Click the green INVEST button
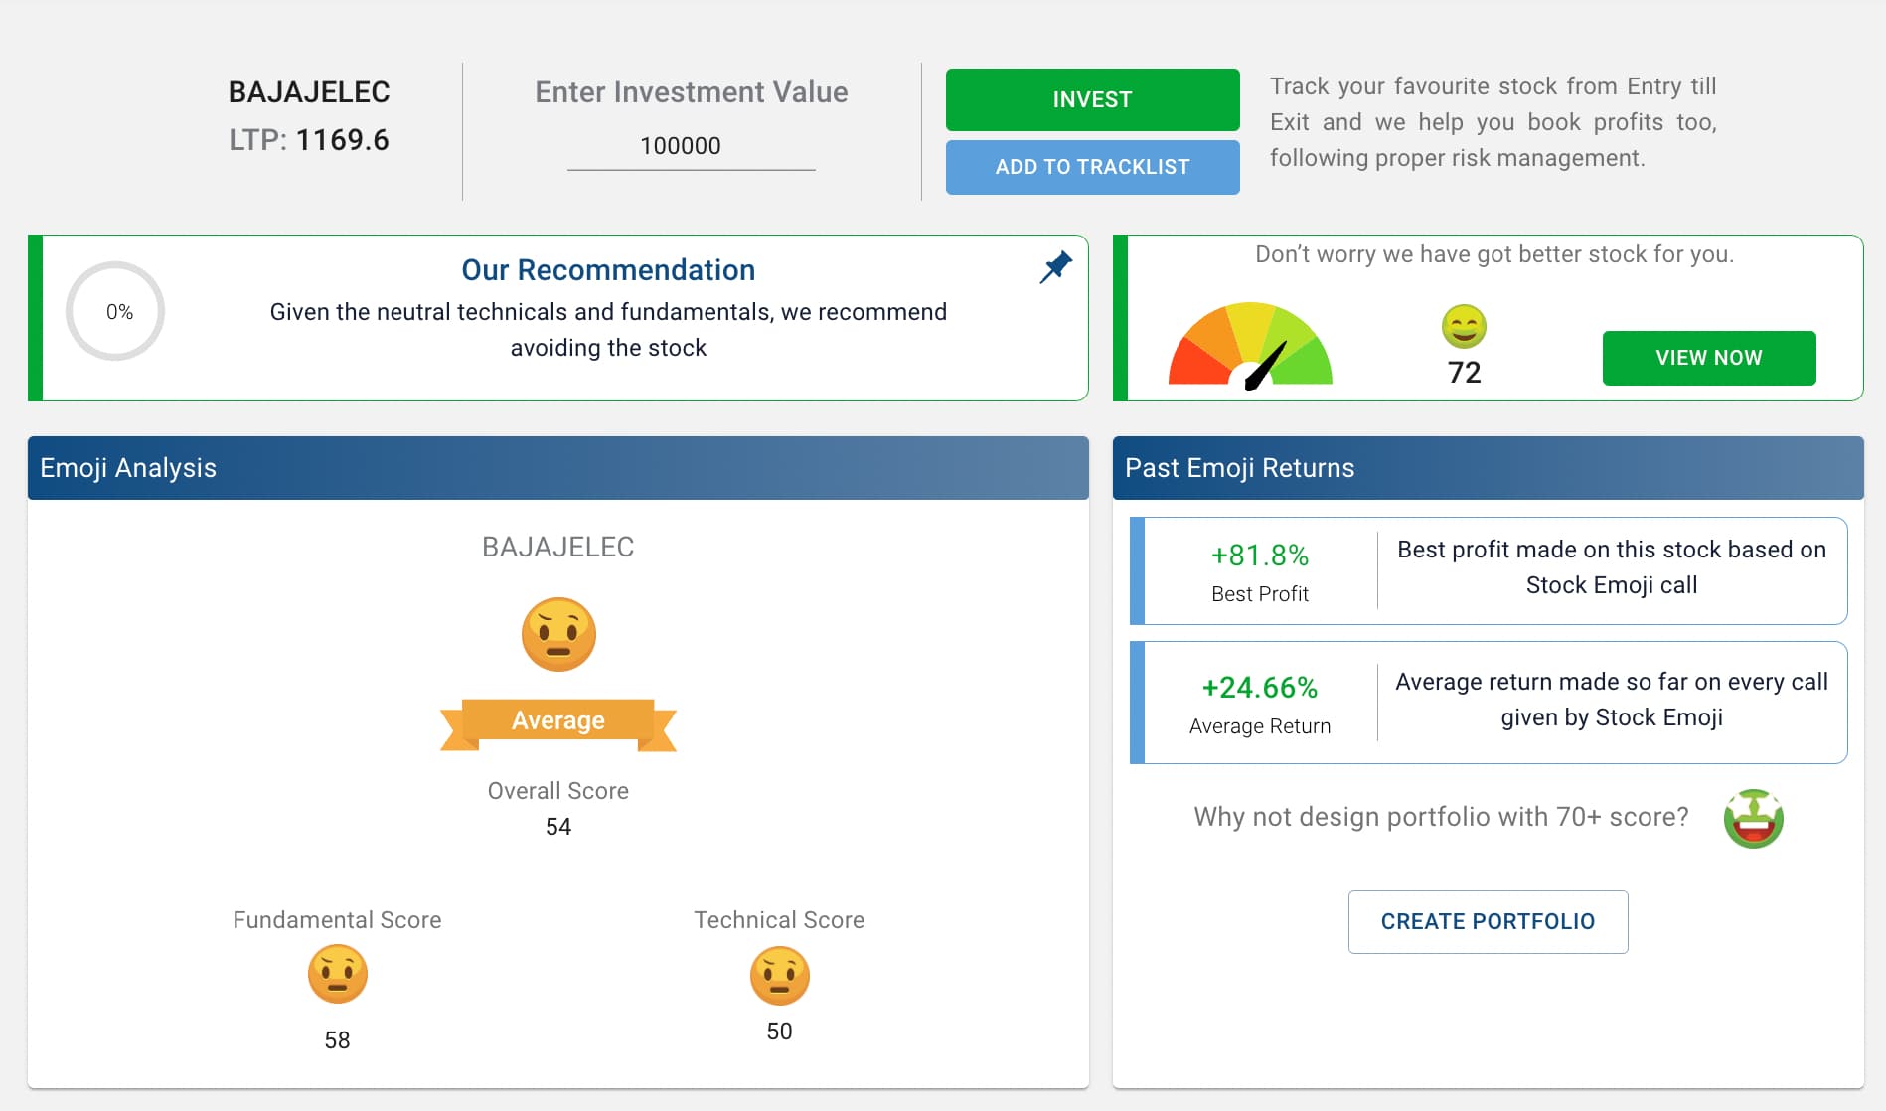Image resolution: width=1886 pixels, height=1111 pixels. [1092, 99]
